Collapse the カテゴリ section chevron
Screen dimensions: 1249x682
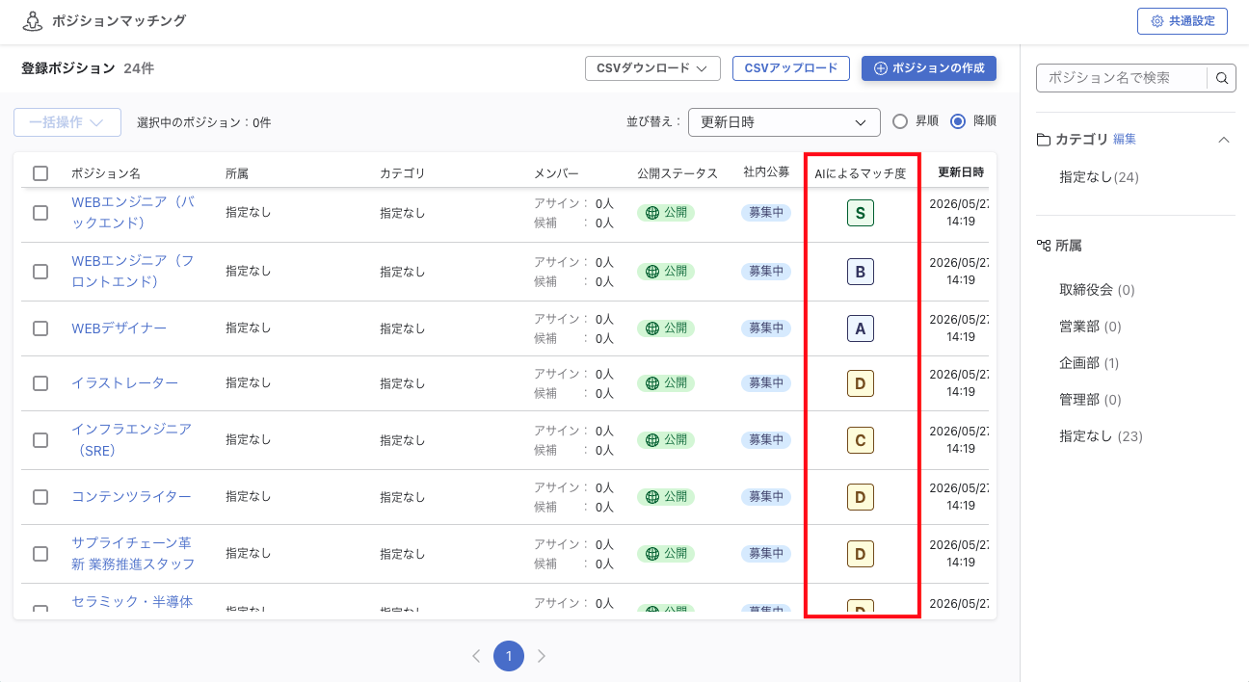pos(1224,140)
